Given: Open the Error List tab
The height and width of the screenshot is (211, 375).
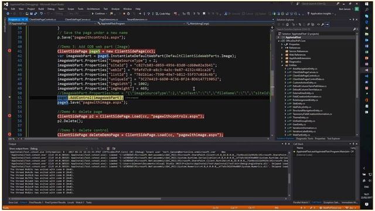Looking at the screenshot, I should point(13,203).
